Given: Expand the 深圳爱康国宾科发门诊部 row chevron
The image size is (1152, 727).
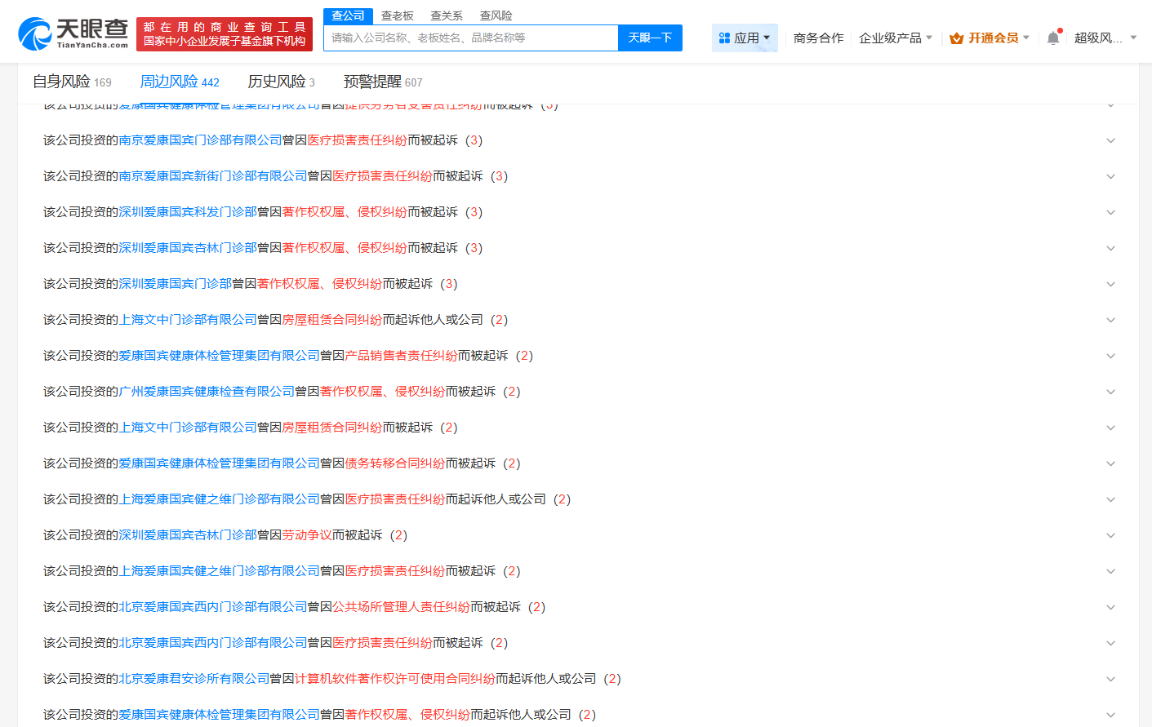Looking at the screenshot, I should click(1110, 212).
